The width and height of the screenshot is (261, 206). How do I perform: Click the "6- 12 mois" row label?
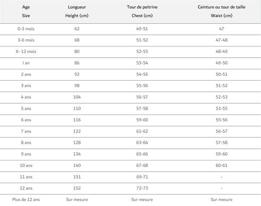click(26, 52)
